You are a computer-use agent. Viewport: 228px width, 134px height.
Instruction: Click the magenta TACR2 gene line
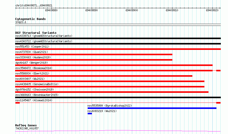point(118,131)
